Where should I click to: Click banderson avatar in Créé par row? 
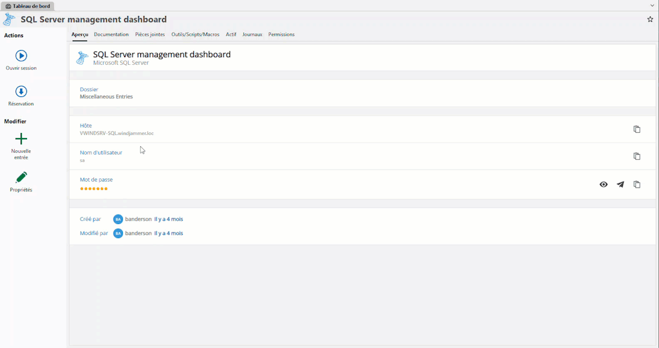click(x=118, y=220)
